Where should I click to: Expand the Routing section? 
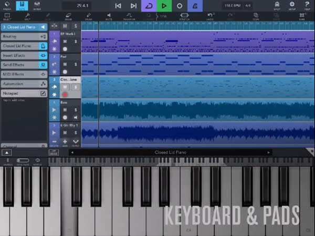click(x=24, y=37)
